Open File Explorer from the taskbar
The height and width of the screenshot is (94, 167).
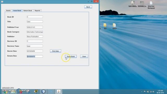coord(13,92)
